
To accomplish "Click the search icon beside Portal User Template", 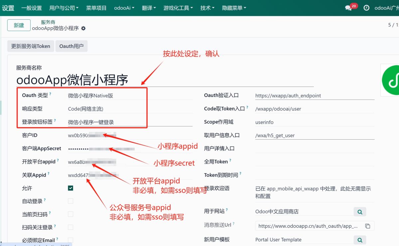I will [359, 240].
